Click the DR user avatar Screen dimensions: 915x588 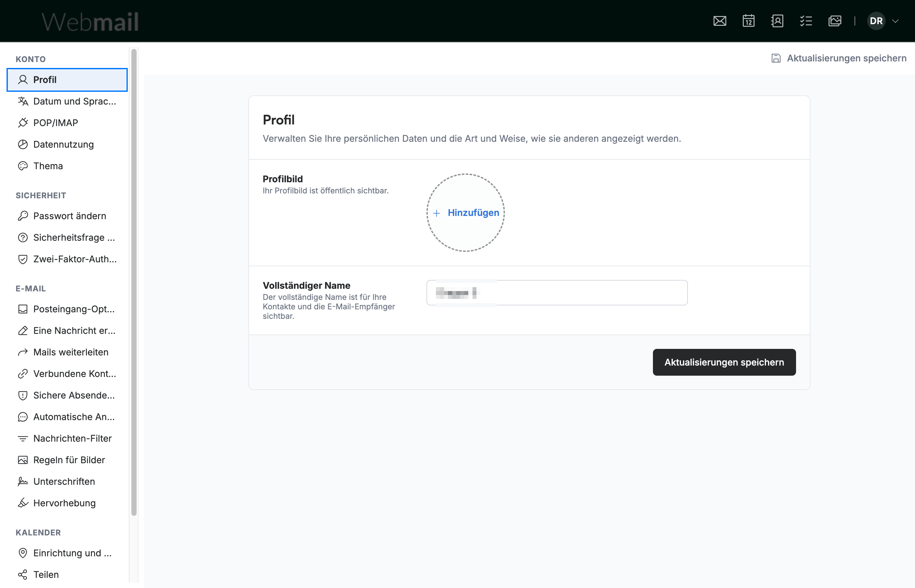876,21
